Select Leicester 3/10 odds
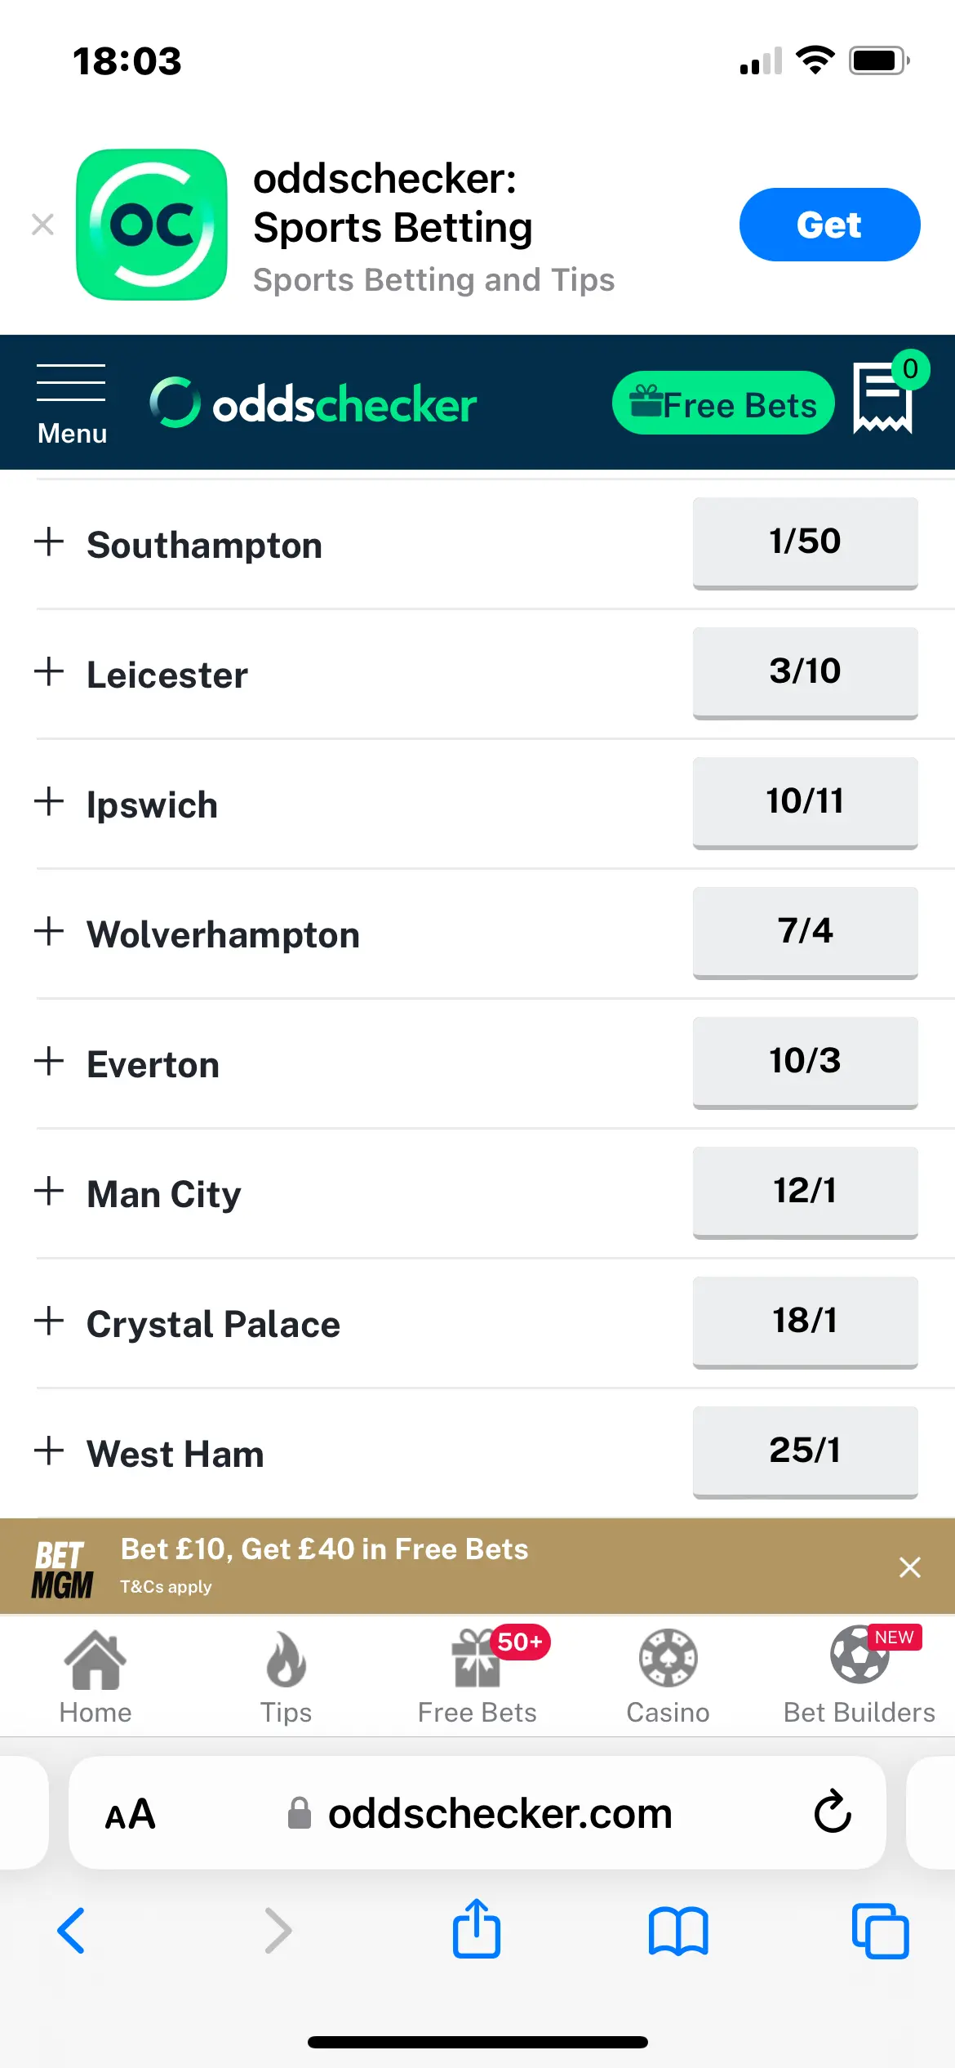 coord(805,671)
